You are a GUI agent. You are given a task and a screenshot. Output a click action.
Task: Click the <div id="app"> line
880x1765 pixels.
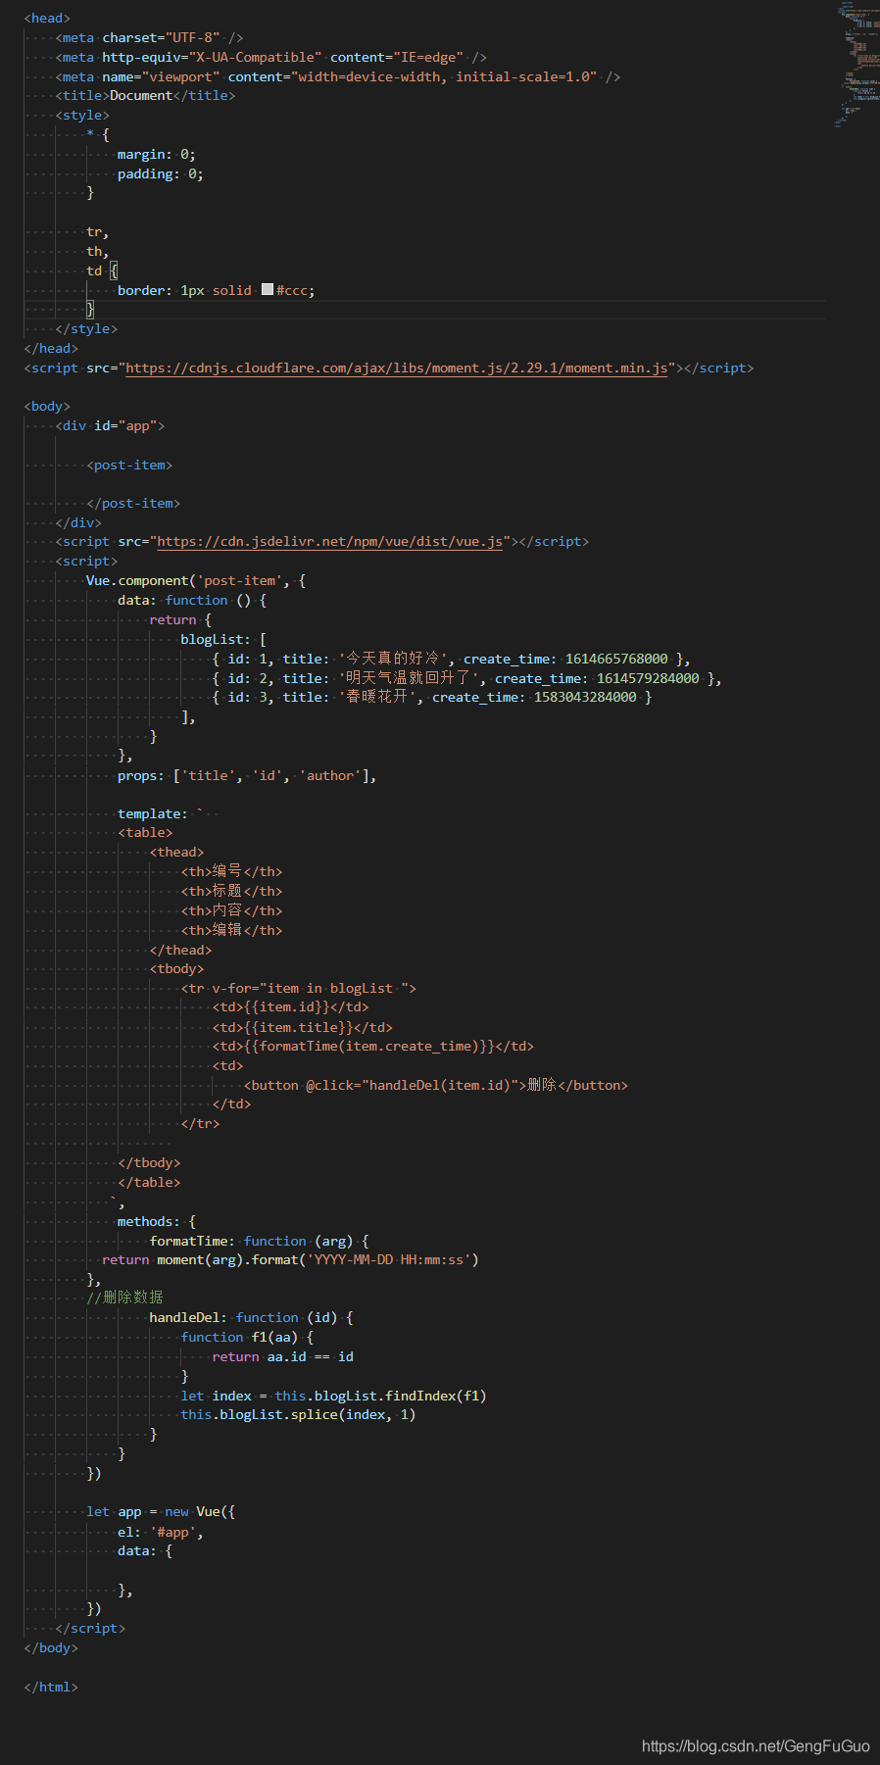[110, 426]
